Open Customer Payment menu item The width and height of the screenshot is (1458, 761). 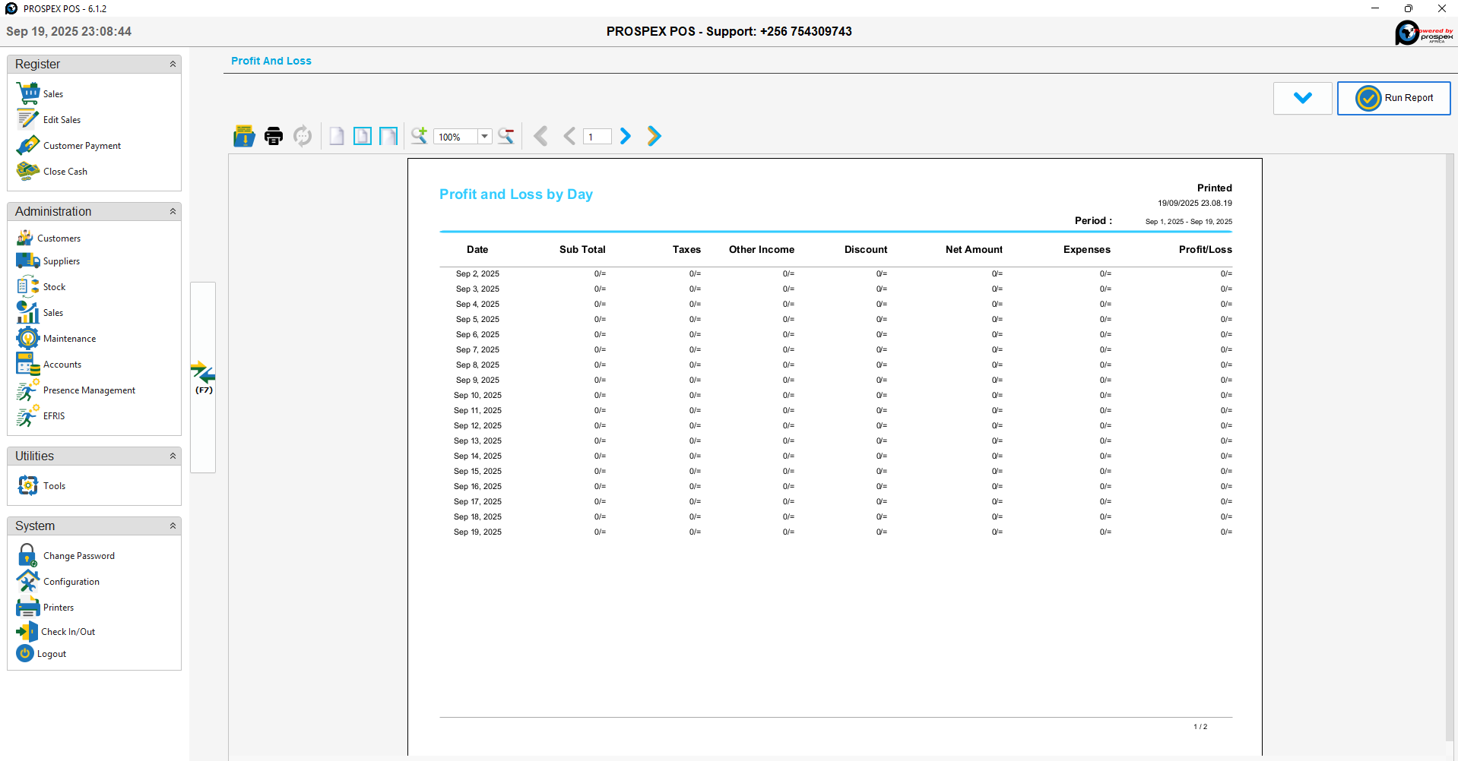point(81,146)
